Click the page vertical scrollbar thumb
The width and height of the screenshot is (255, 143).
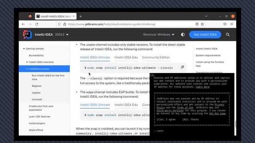(235, 124)
